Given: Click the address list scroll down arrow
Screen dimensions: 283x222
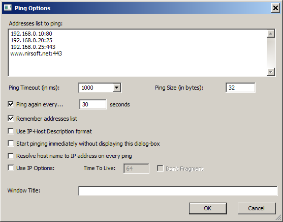Looking at the screenshot, I should 270,72.
